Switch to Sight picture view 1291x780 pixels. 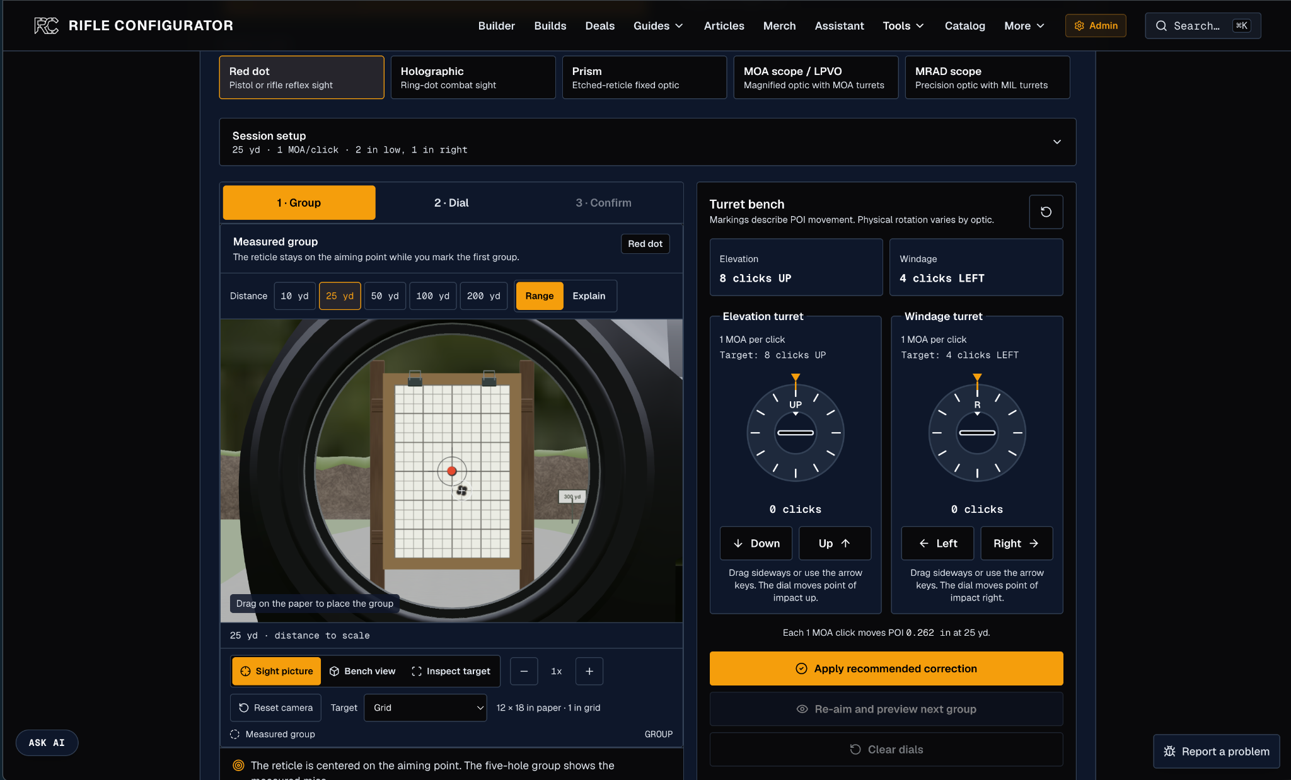276,671
